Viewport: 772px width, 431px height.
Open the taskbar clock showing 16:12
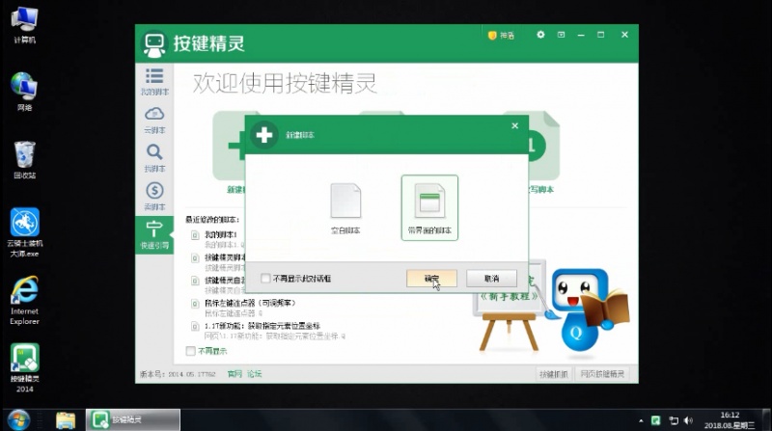(730, 420)
